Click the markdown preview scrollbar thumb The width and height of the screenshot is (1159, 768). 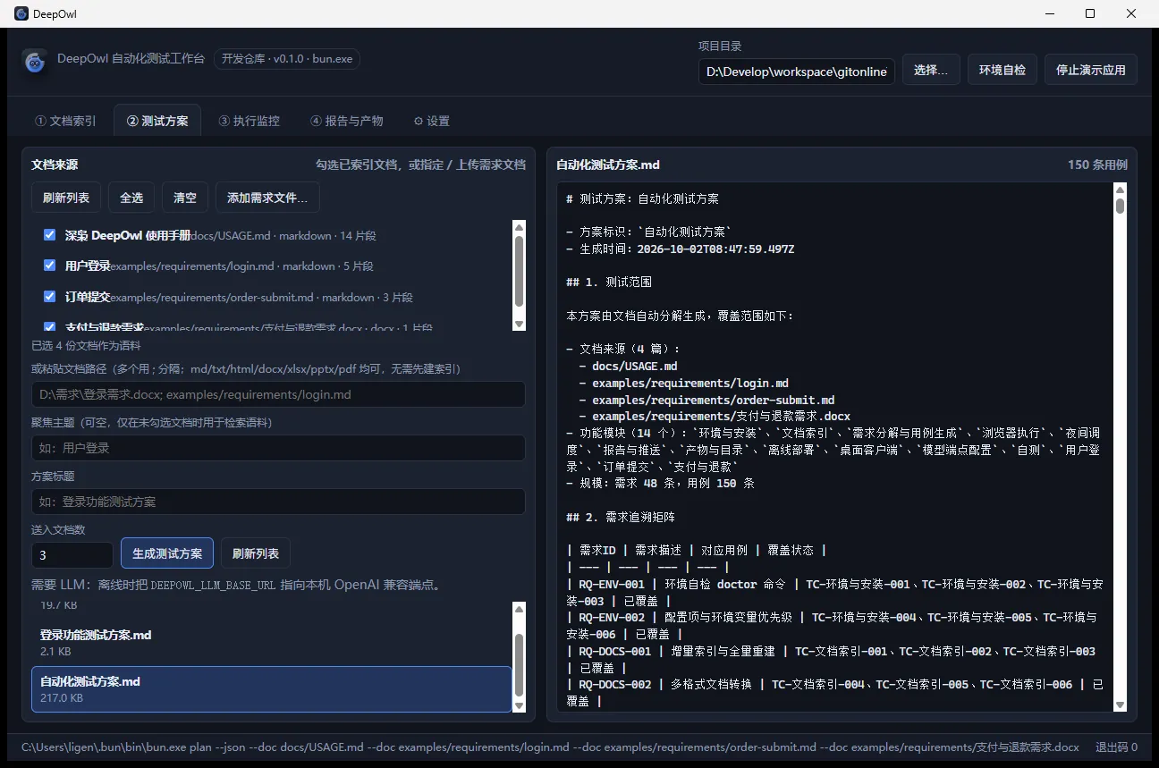pyautogui.click(x=1120, y=207)
